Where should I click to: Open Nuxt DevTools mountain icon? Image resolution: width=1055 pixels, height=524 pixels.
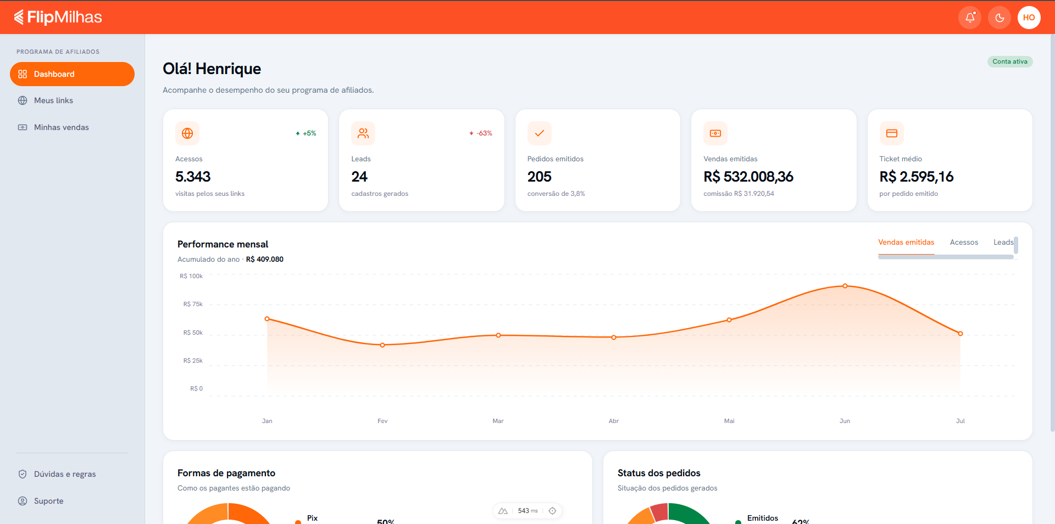pos(503,511)
